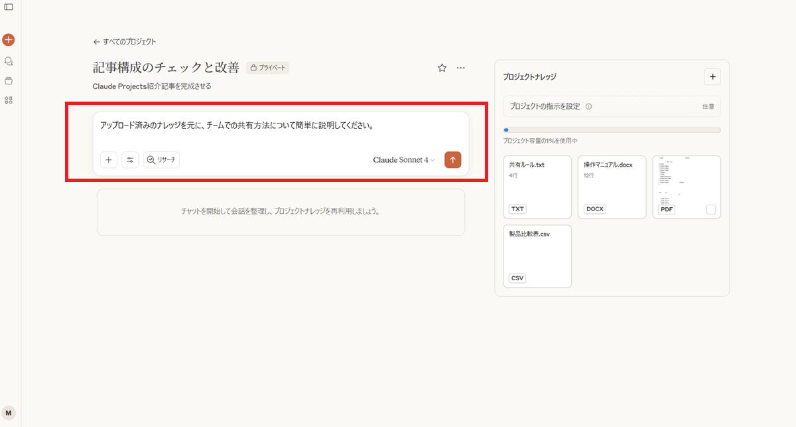Click the プロジェクトナレッジ heading
Viewport: 796px width, 427px height.
click(x=529, y=77)
